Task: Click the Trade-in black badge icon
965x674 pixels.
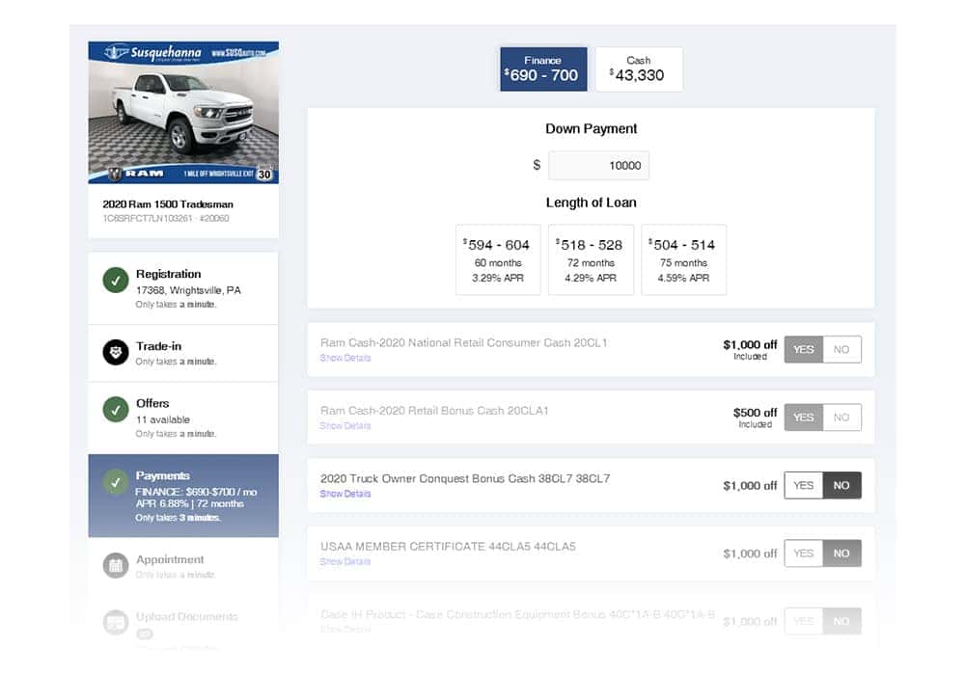Action: [116, 352]
